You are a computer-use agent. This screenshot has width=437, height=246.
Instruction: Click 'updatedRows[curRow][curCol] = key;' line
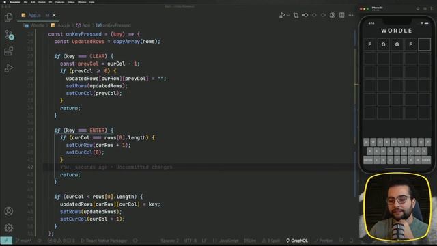(110, 204)
